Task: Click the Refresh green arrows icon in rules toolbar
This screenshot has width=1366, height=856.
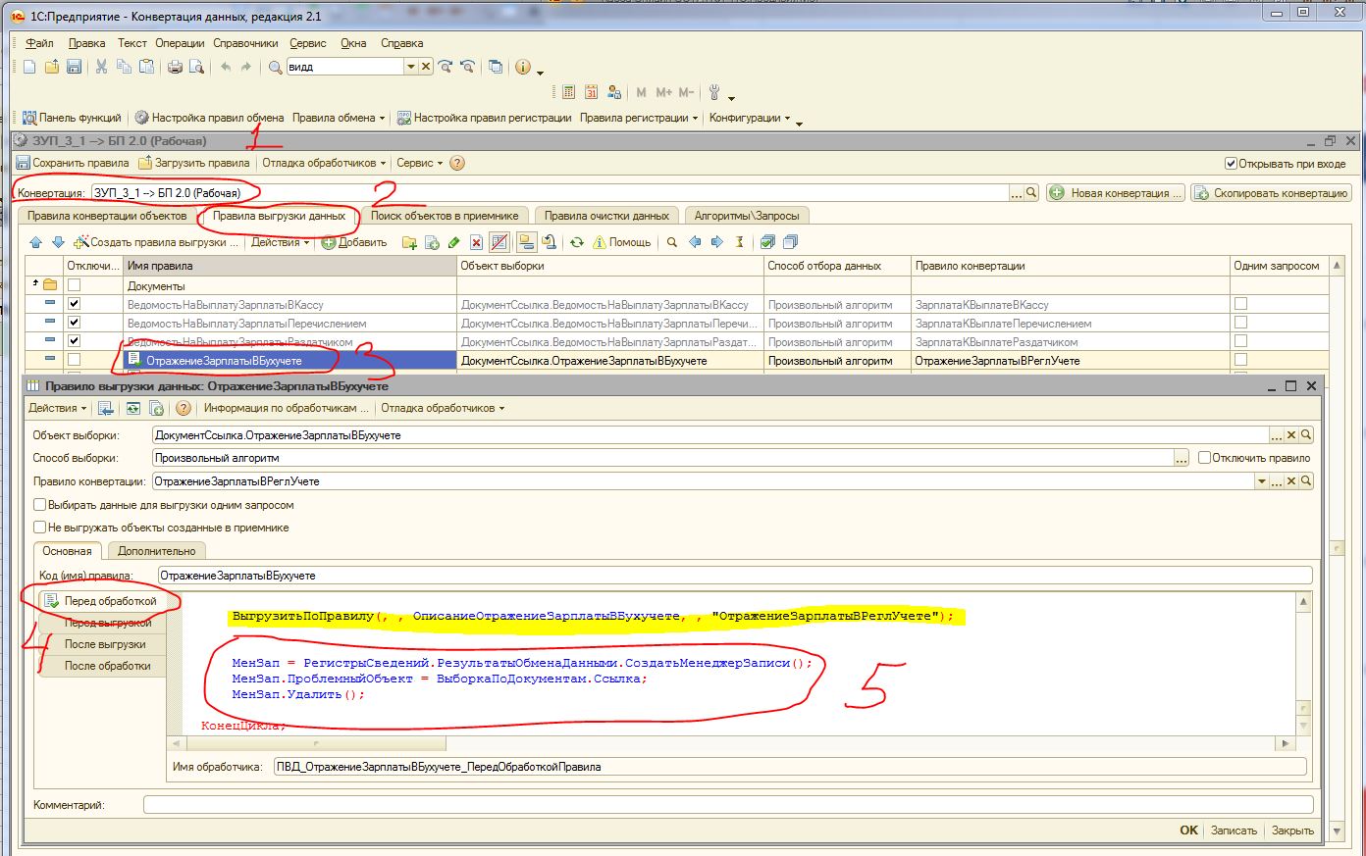Action: pyautogui.click(x=577, y=242)
